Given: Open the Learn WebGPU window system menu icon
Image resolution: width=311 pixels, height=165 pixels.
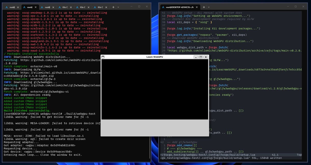Looking at the screenshot, I should (x=103, y=57).
